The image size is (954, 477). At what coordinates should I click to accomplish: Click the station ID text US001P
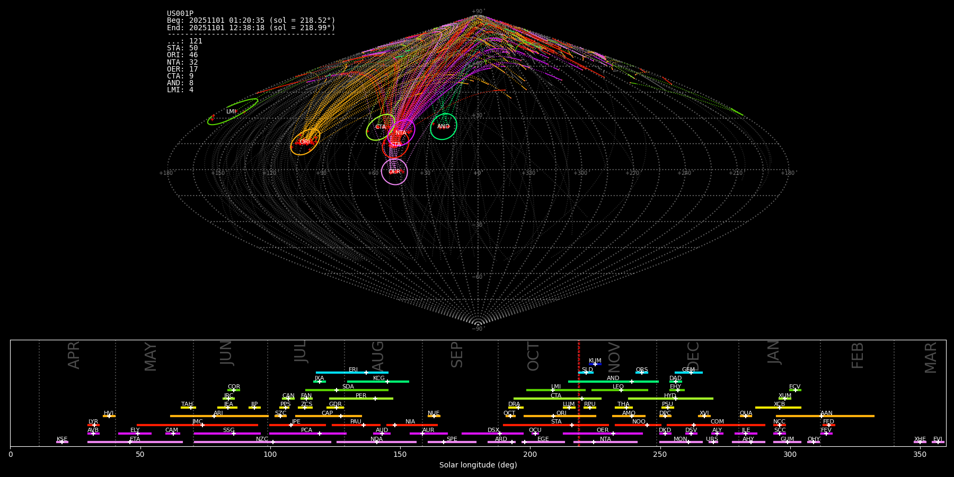point(180,14)
